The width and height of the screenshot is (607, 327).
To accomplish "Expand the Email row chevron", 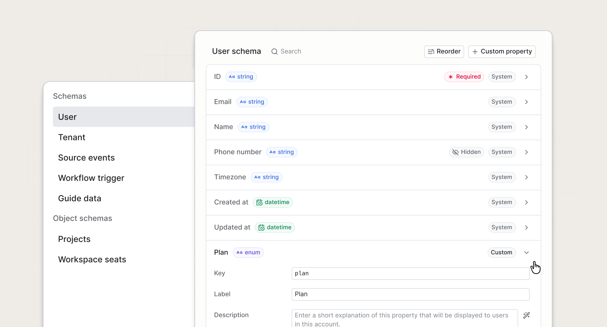I will [x=527, y=102].
